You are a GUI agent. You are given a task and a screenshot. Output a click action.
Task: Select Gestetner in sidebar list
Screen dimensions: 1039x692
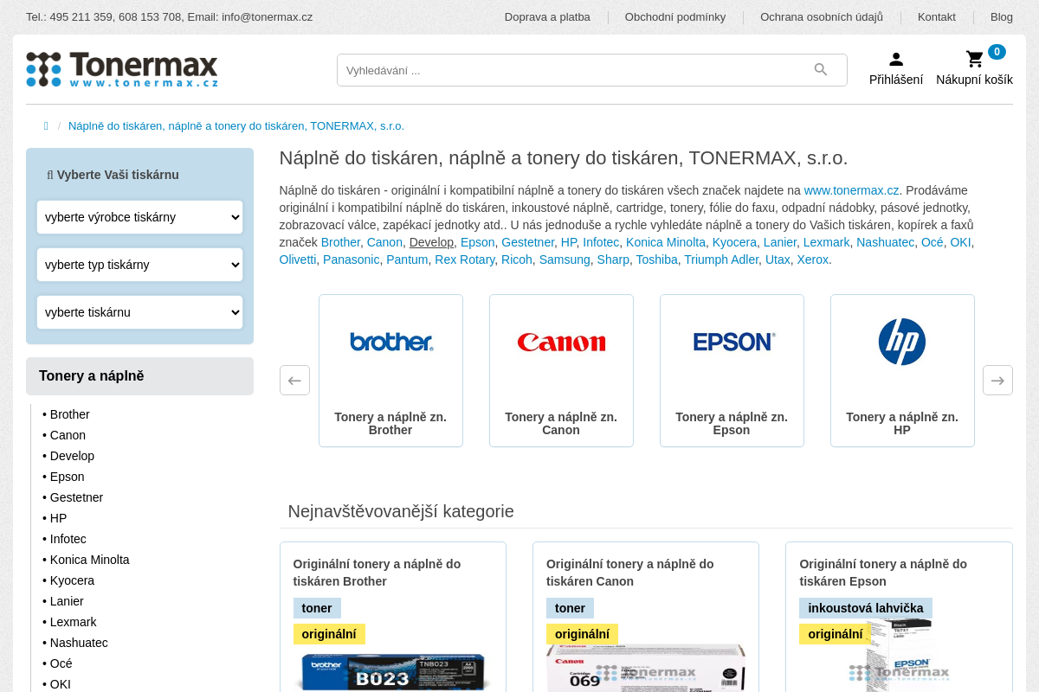(x=76, y=497)
